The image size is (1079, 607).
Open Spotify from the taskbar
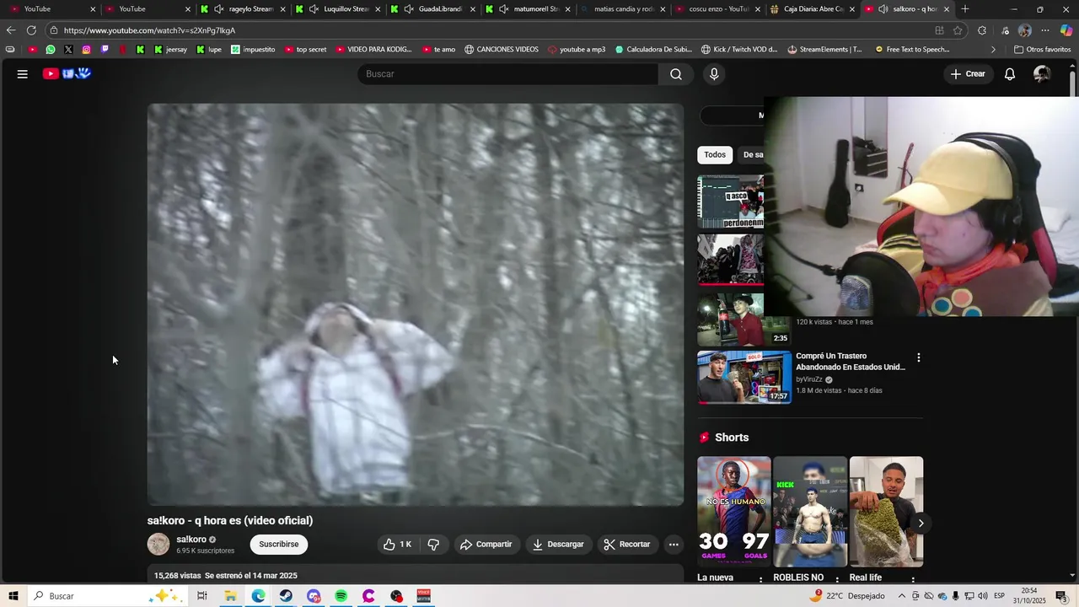[x=341, y=596]
